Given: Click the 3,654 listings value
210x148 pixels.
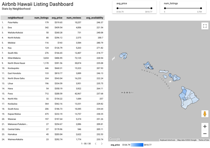Looking at the screenshot, I should (46, 58).
